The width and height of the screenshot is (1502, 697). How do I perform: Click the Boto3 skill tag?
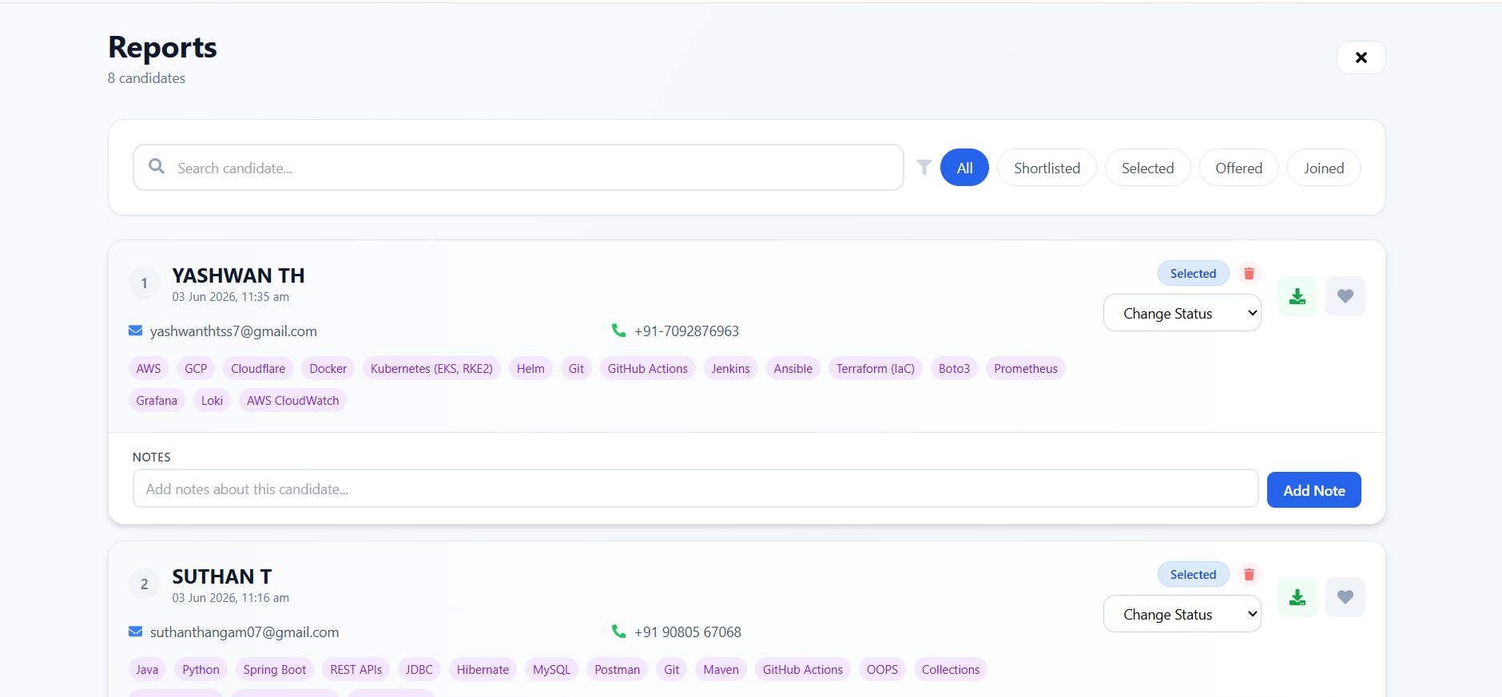(954, 369)
